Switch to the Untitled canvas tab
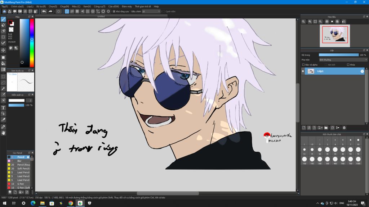 (101, 17)
